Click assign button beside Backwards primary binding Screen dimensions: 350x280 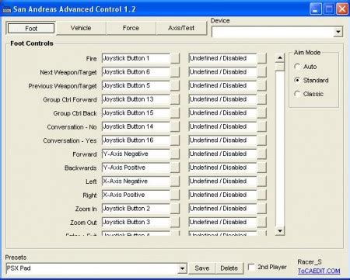coord(175,168)
